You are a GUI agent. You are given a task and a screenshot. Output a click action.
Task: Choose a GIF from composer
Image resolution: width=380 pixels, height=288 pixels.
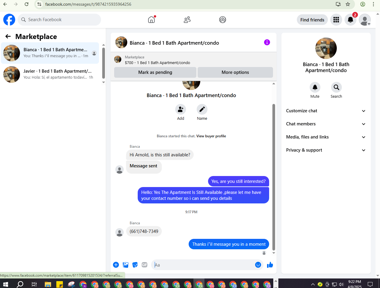click(145, 265)
